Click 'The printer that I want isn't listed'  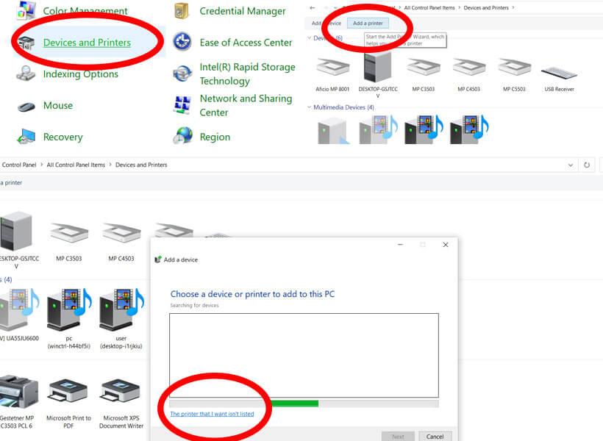[x=212, y=414]
